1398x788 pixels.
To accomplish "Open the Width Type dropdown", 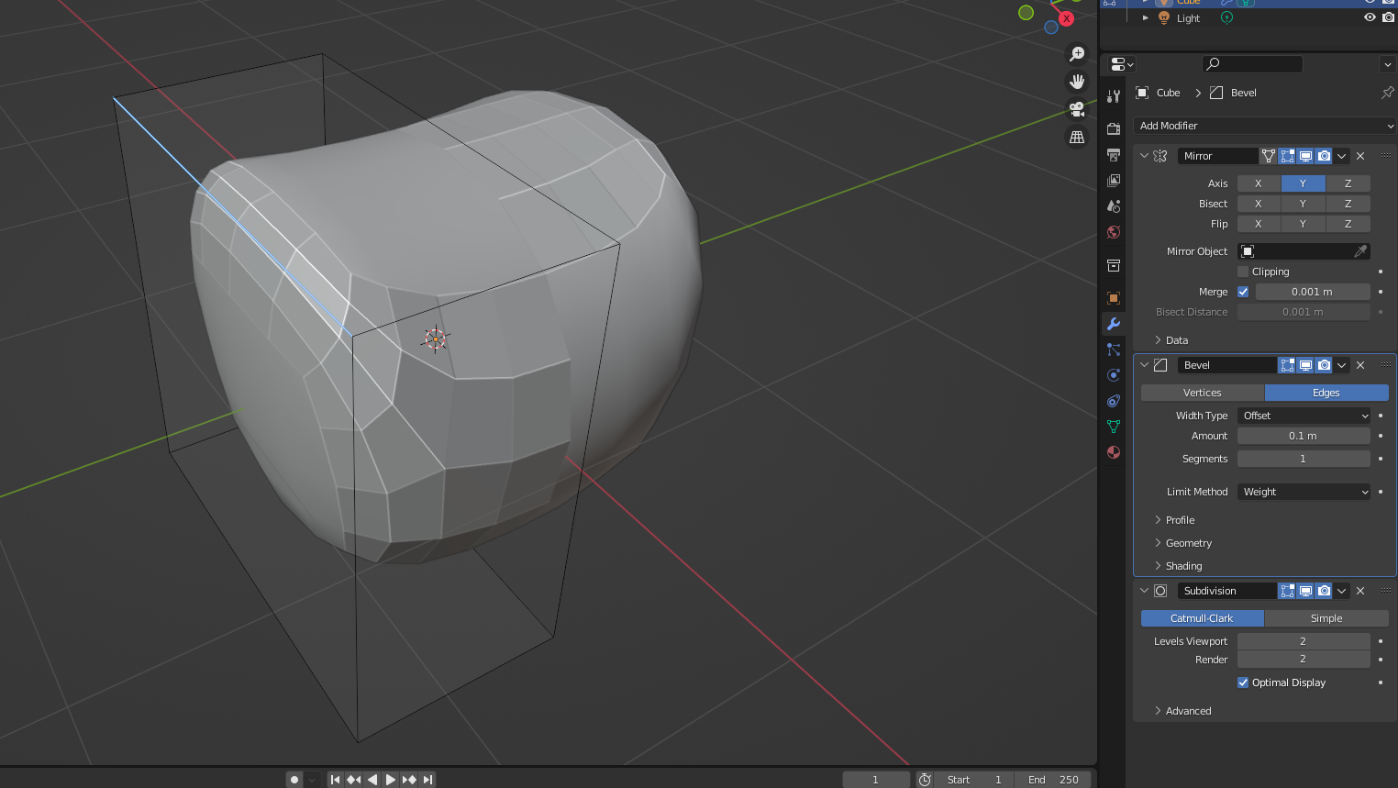I will point(1304,416).
